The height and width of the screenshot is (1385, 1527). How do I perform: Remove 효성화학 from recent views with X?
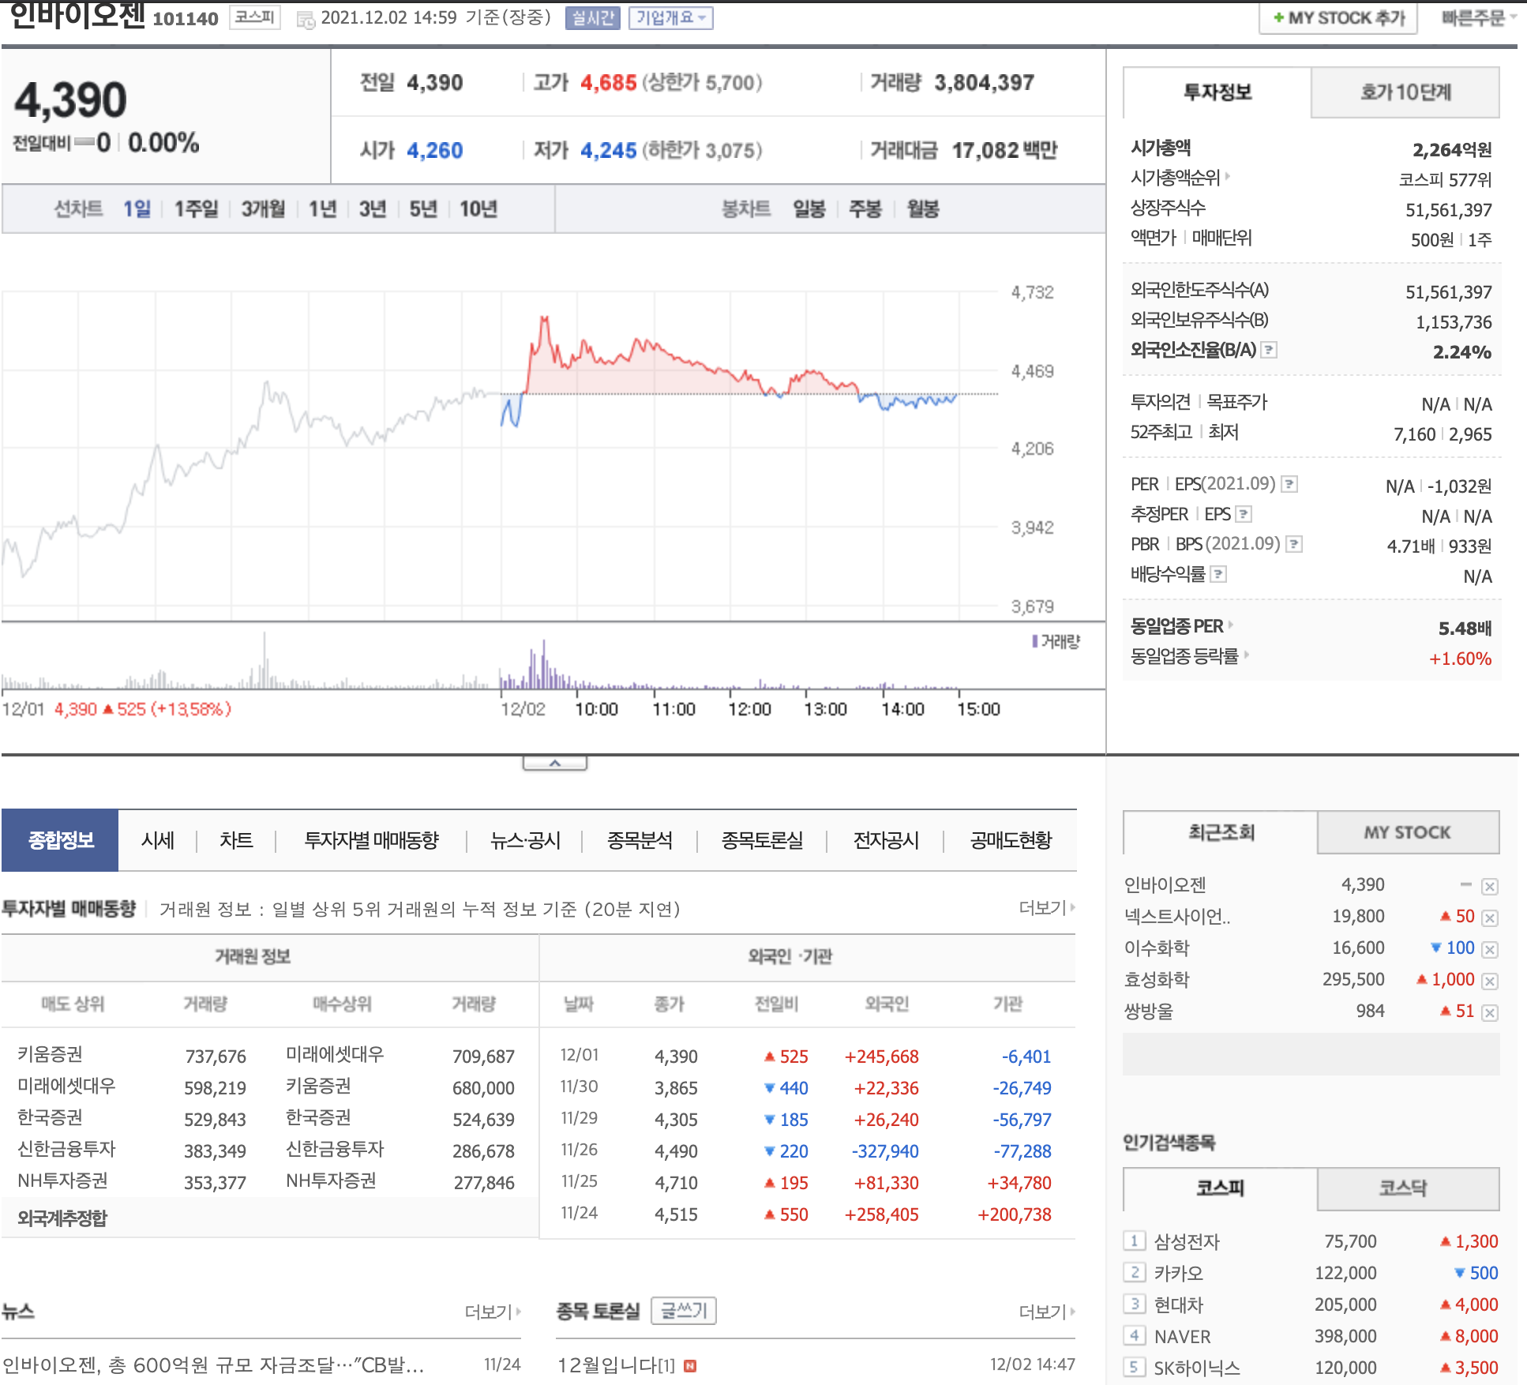coord(1490,981)
